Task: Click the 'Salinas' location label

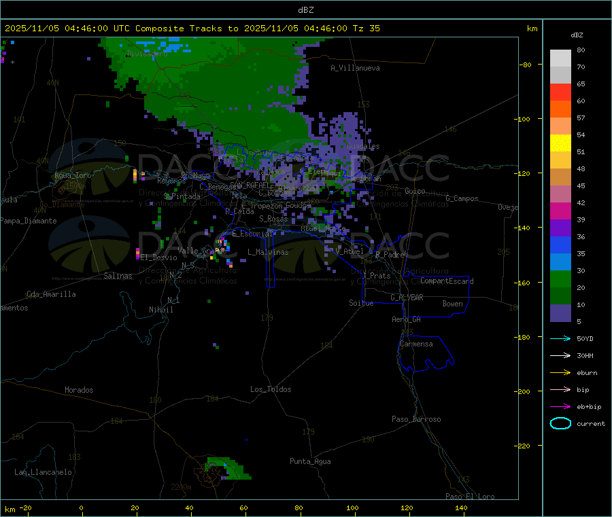Action: (118, 276)
